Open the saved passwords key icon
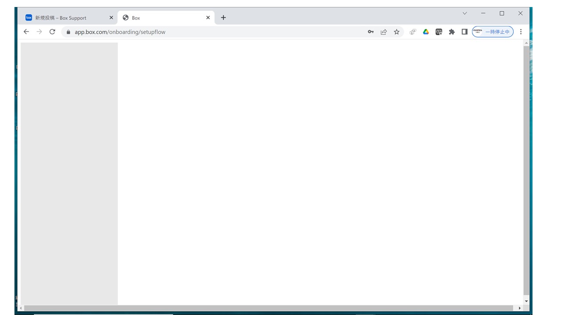 click(x=371, y=32)
